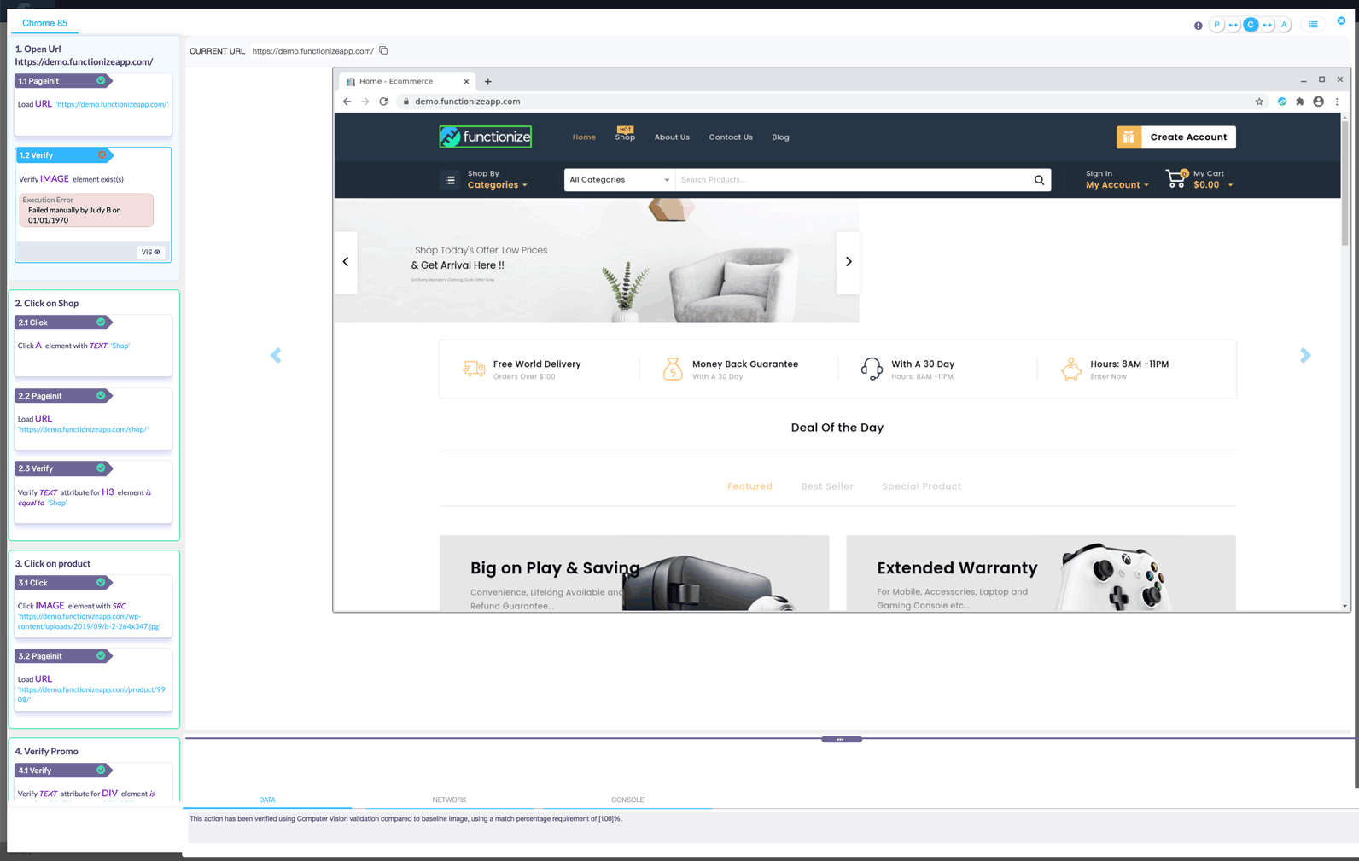The image size is (1359, 861).
Task: Select the Special Product tab
Action: click(921, 486)
